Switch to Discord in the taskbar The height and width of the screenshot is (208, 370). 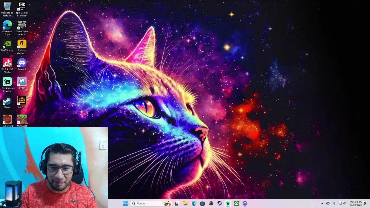point(245,203)
